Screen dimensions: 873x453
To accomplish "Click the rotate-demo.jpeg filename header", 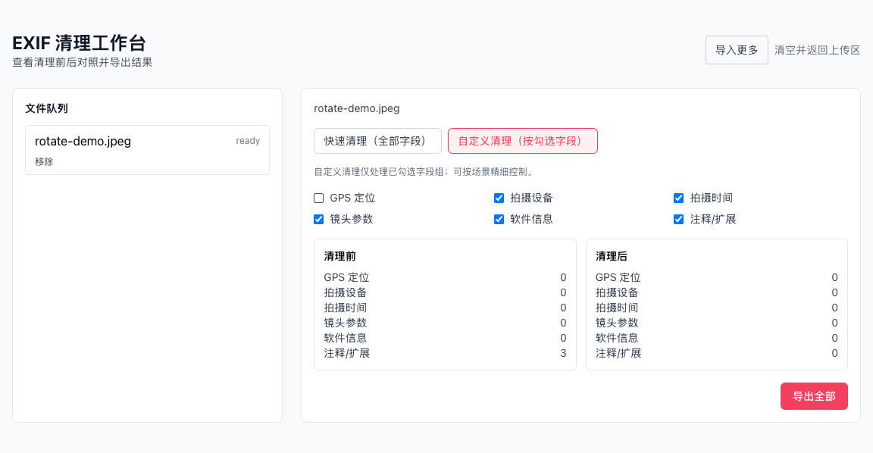I will pos(357,108).
